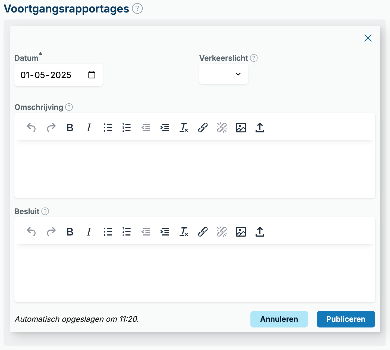The image size is (390, 350).
Task: Open help icon next to Omschrijving
Action: tap(69, 107)
